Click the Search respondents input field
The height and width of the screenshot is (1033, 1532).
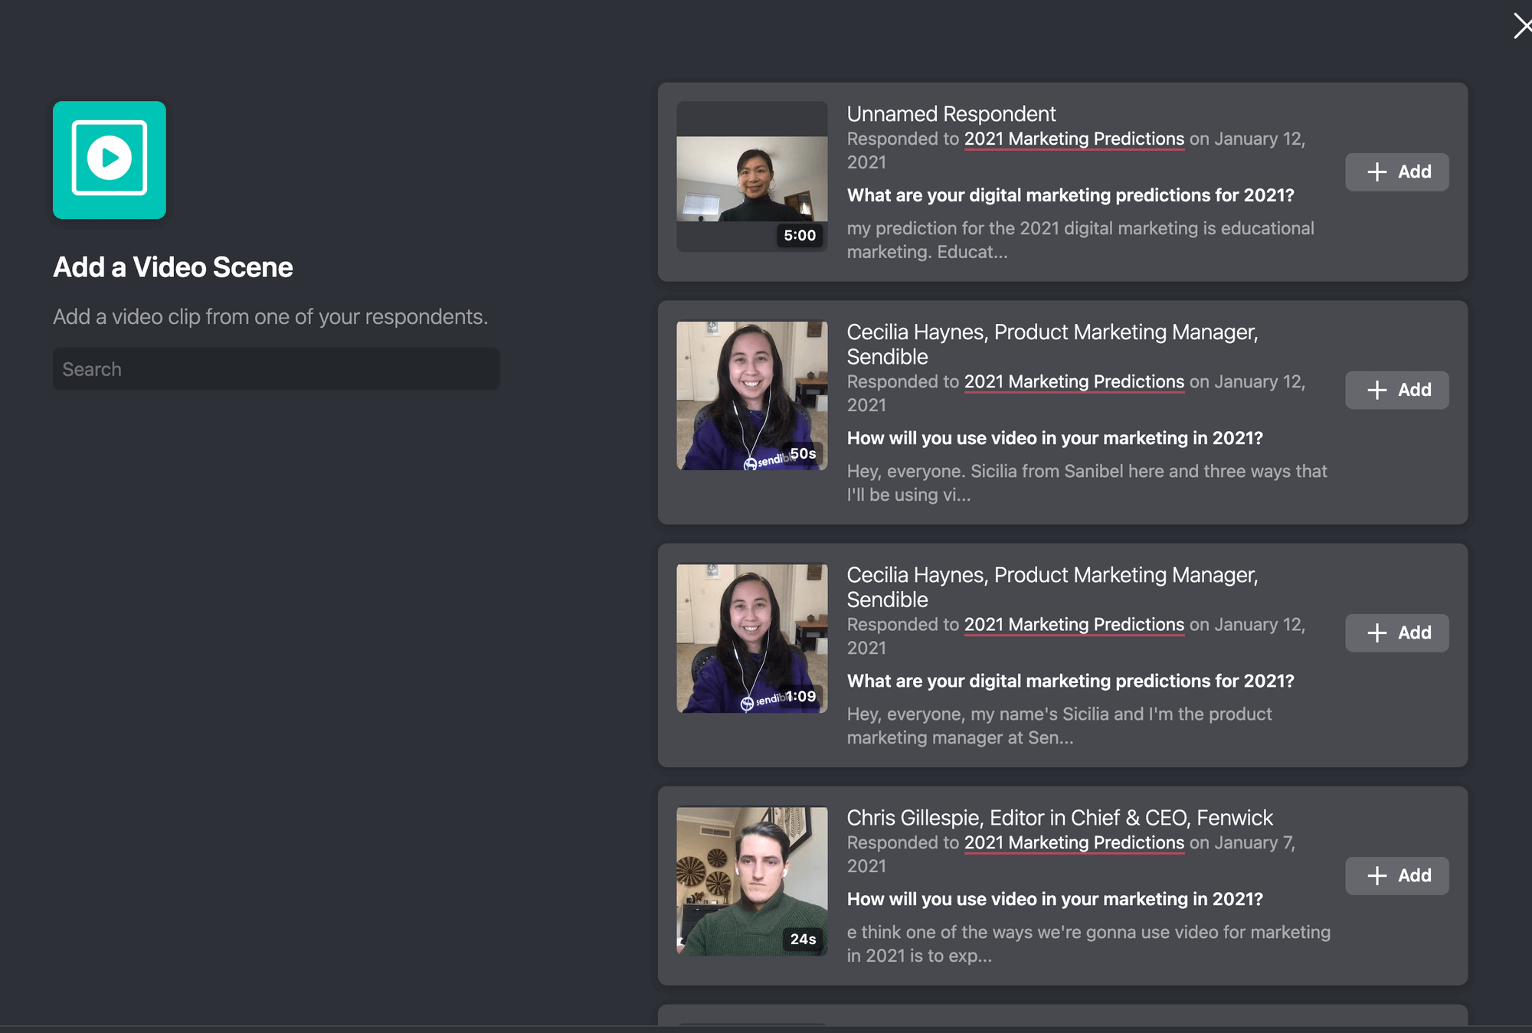coord(276,368)
